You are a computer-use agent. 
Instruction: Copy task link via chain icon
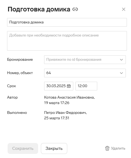tap(75, 9)
